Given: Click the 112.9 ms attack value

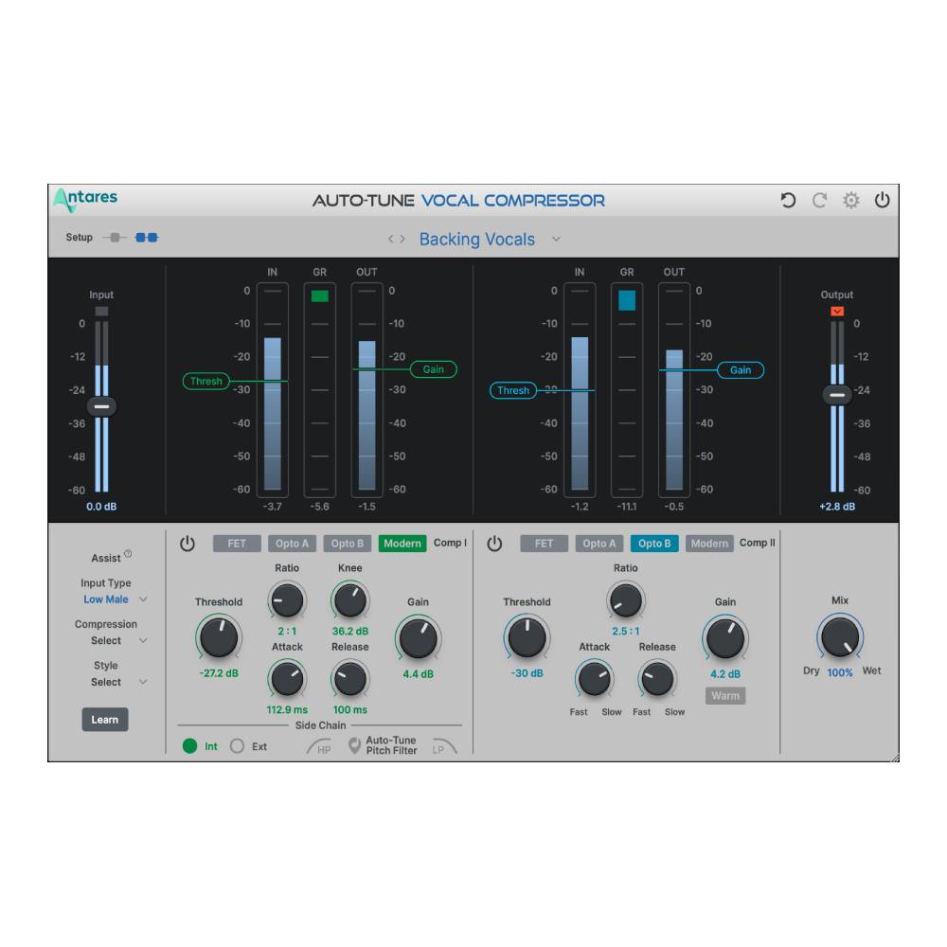Looking at the screenshot, I should click(287, 709).
